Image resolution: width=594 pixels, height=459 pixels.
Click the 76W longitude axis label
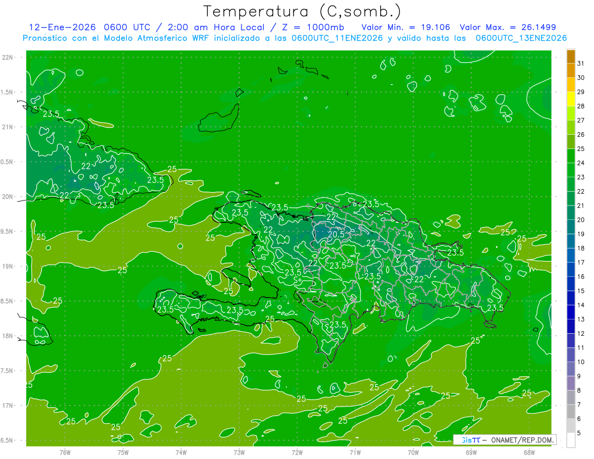[65, 452]
